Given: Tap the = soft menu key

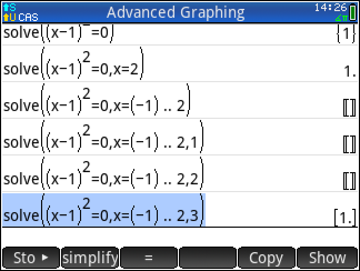Looking at the screenshot, I should pos(148,258).
